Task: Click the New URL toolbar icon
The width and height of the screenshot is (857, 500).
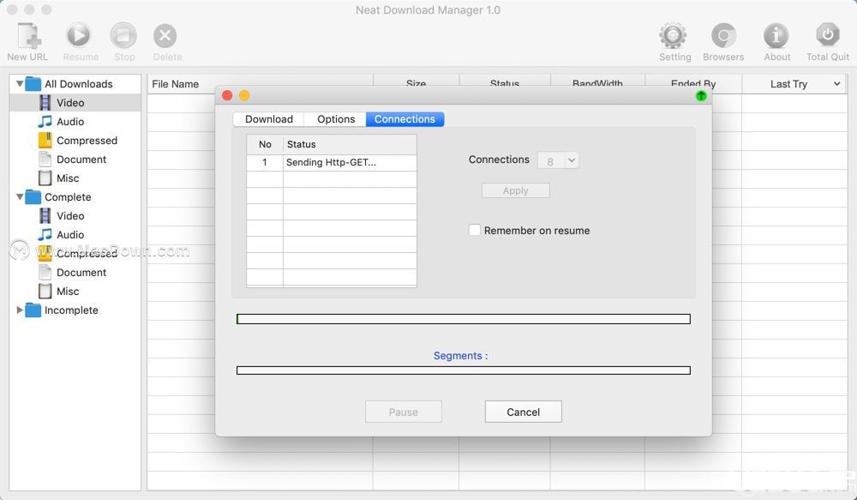Action: pos(28,36)
